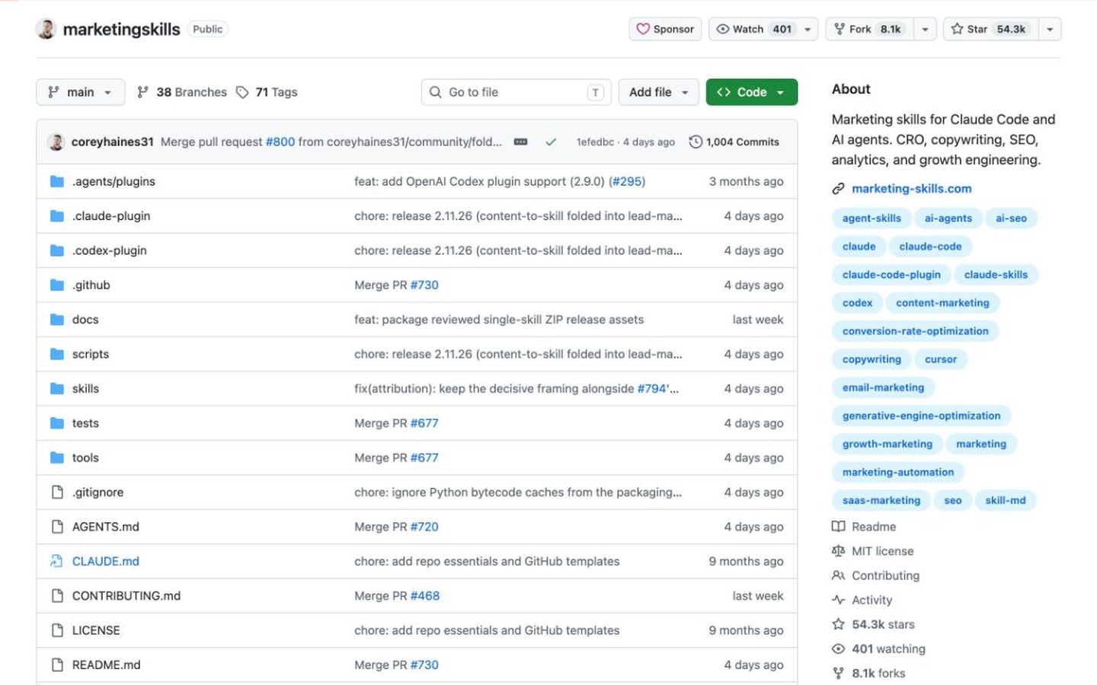View 401 watching link
This screenshot has width=1097, height=685.
click(x=879, y=648)
